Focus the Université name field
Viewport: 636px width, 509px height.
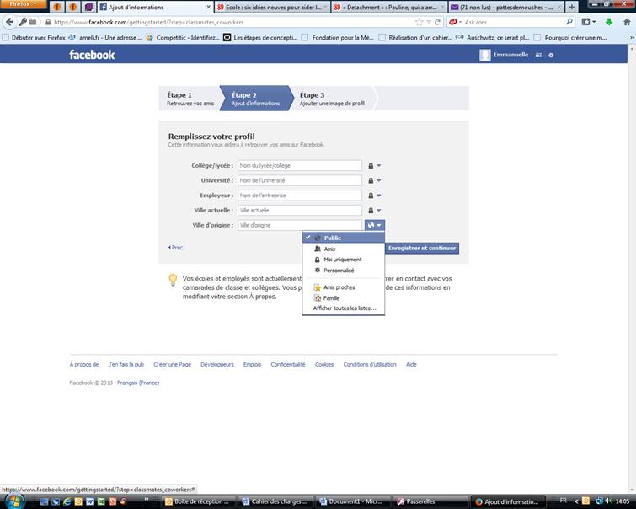[x=300, y=180]
